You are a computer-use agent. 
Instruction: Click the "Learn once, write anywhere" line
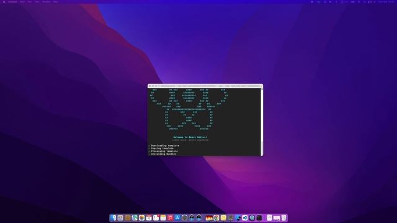tap(190, 140)
